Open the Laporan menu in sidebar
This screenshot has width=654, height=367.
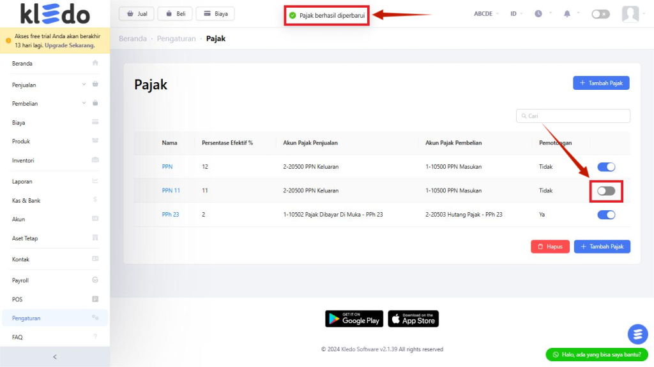(x=22, y=182)
